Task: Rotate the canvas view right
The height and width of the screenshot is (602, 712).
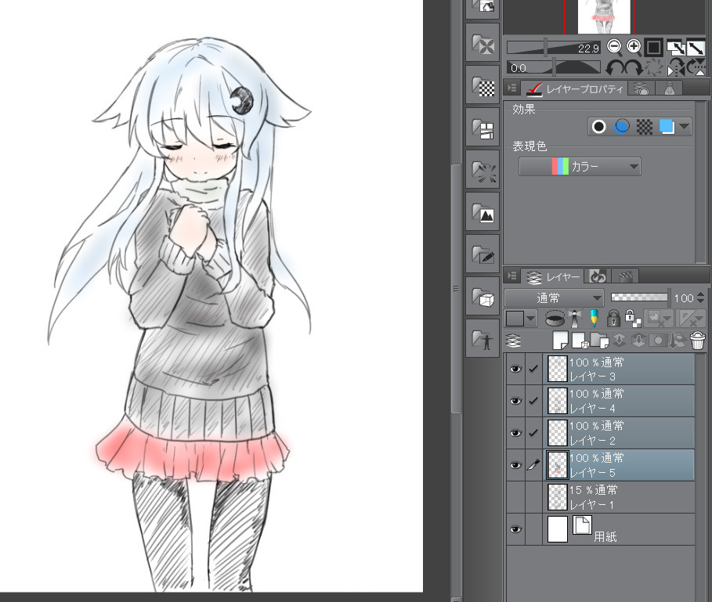Action: (634, 67)
